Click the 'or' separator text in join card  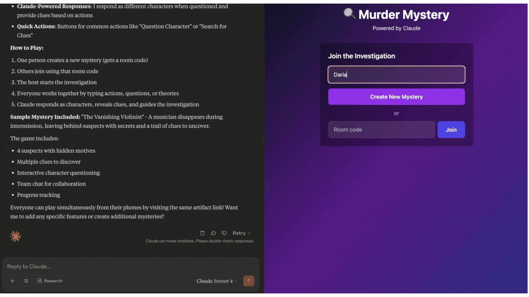click(396, 113)
